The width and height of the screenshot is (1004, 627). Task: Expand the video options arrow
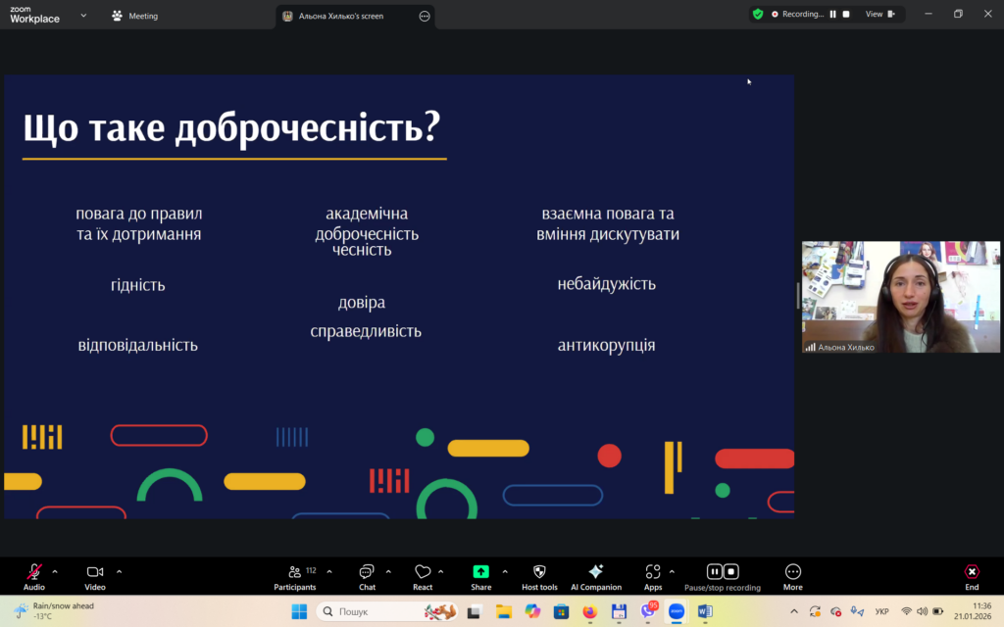(120, 571)
